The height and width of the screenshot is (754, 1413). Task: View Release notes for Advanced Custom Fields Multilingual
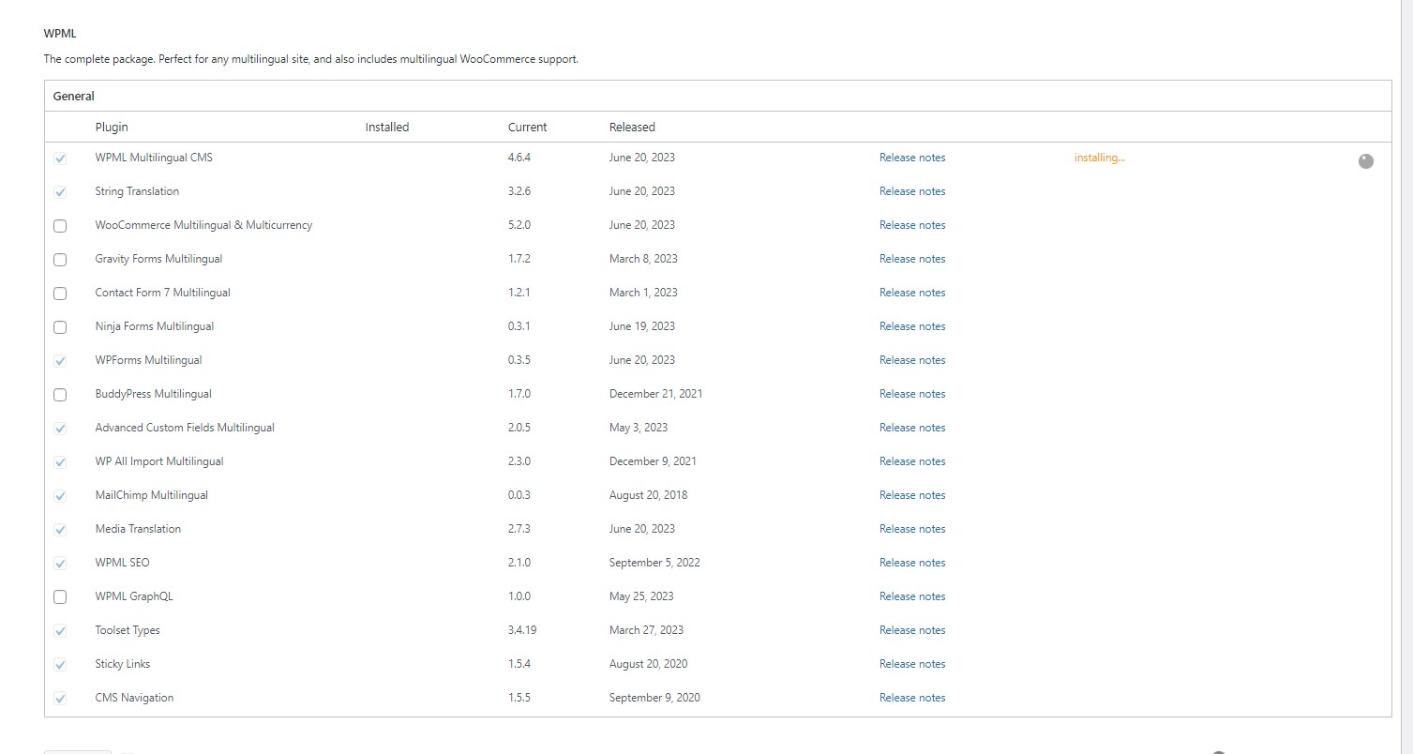click(912, 428)
